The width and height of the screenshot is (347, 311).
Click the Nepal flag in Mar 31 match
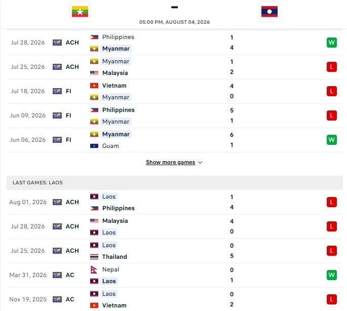click(x=94, y=269)
